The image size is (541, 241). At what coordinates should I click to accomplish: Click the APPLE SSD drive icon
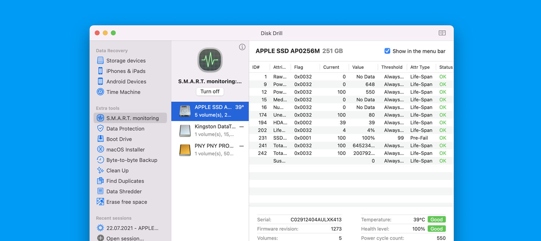click(x=185, y=111)
